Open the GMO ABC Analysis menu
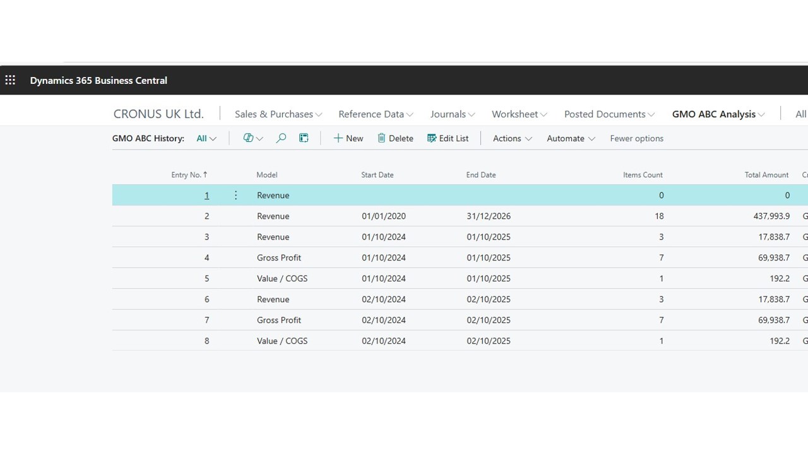Image resolution: width=808 pixels, height=454 pixels. coord(718,114)
